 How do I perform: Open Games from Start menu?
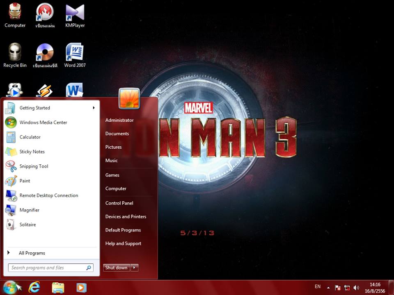point(112,175)
